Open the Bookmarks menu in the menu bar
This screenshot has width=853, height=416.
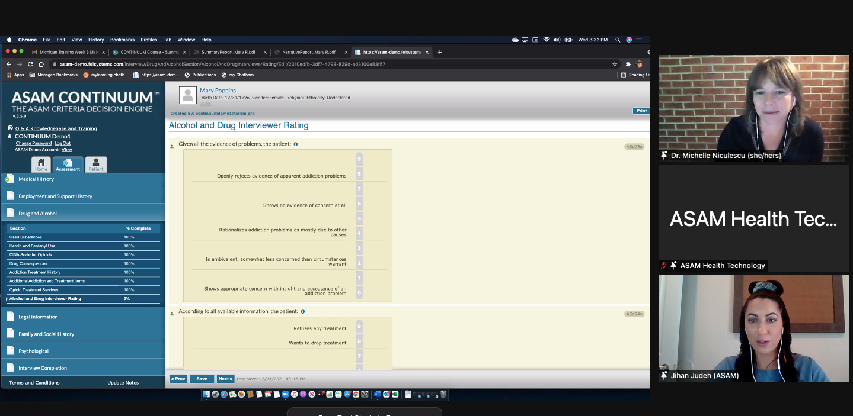(x=122, y=40)
